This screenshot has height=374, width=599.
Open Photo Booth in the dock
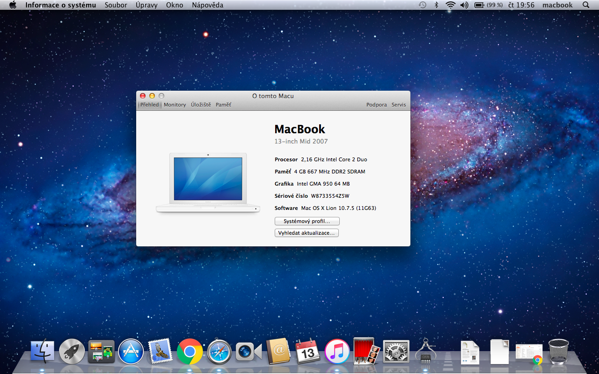coord(366,352)
